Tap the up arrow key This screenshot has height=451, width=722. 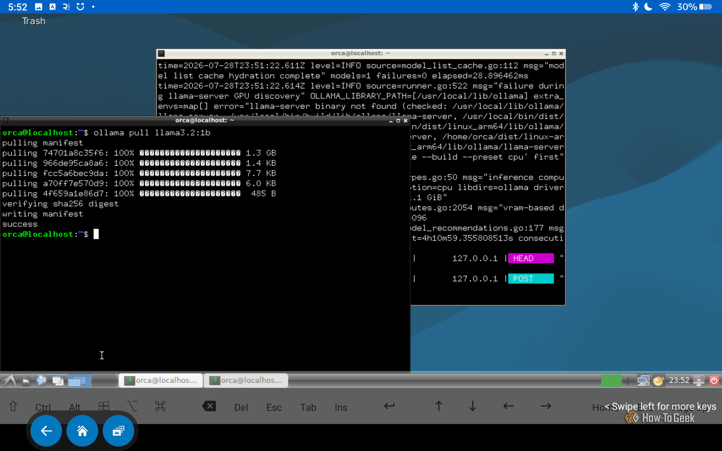[x=438, y=406]
